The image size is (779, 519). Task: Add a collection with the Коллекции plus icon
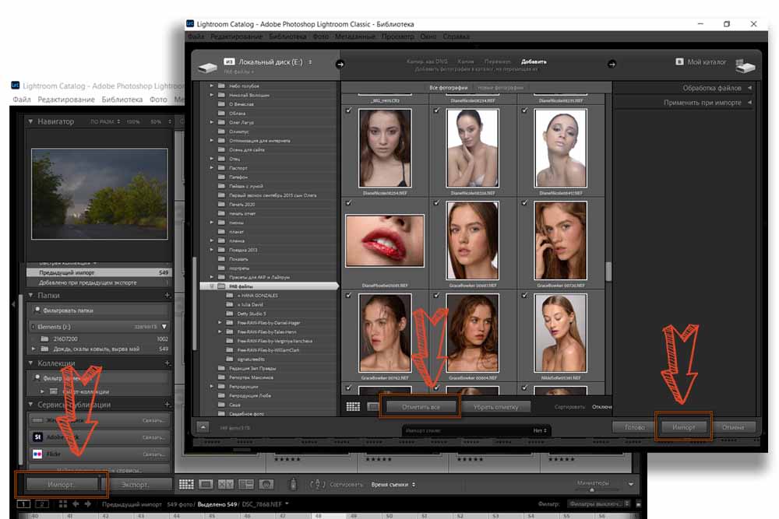(x=167, y=363)
